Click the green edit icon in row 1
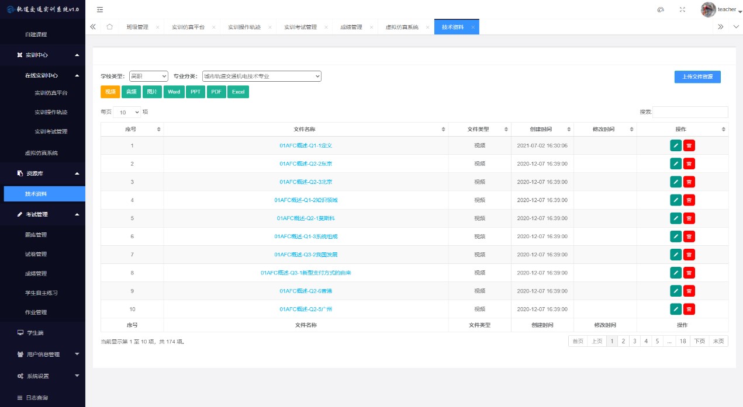743x407 pixels. (x=676, y=145)
